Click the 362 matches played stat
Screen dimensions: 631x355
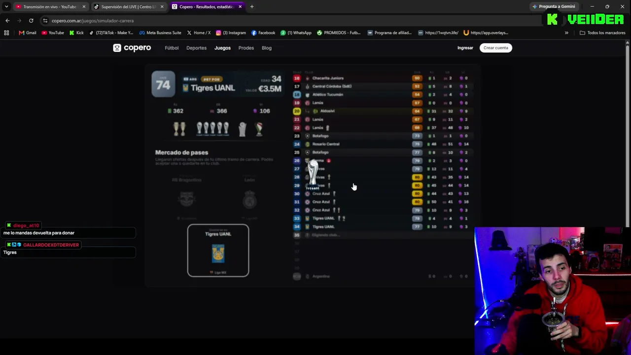click(x=175, y=111)
